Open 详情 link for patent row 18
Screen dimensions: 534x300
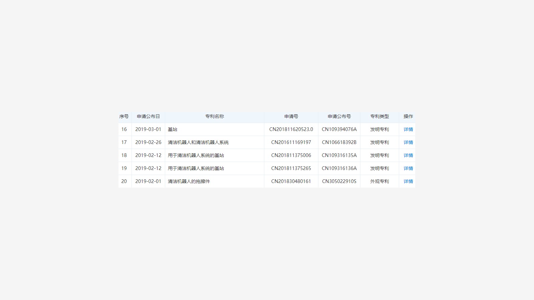pyautogui.click(x=408, y=155)
